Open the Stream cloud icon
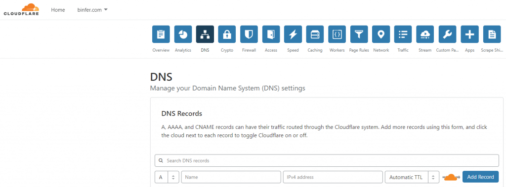This screenshot has width=506, height=187. (x=425, y=34)
